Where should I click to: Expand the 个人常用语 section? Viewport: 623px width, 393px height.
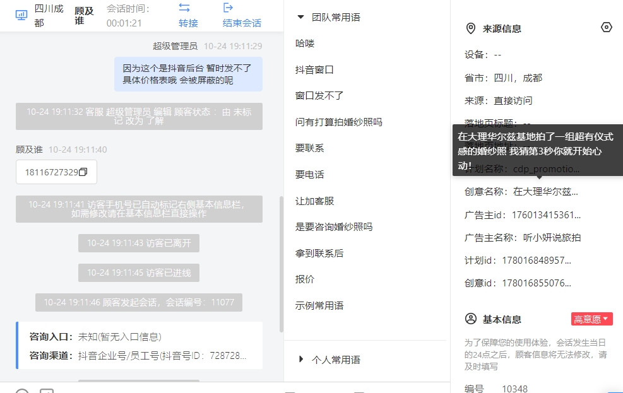coord(301,360)
